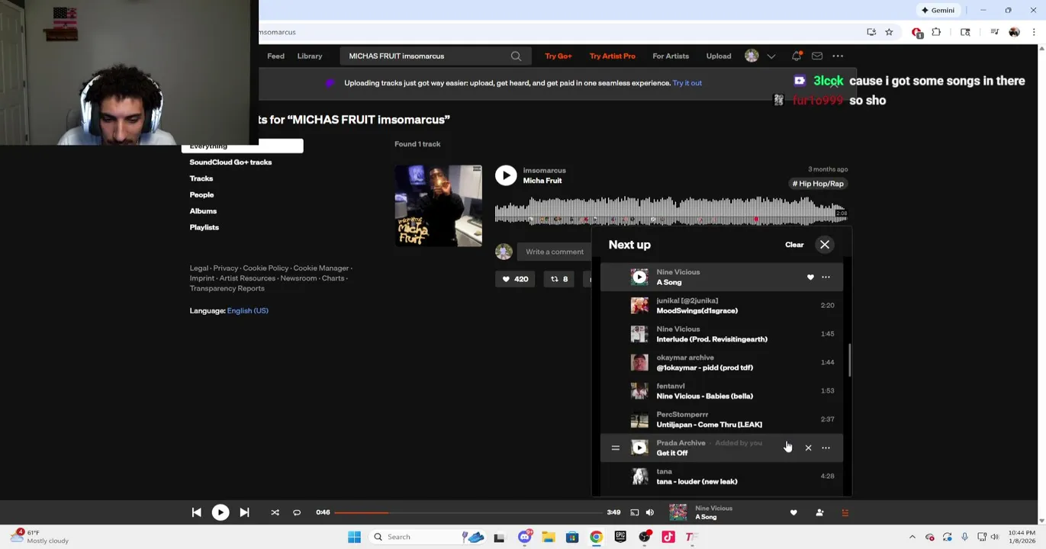
Task: Skip to the previous track
Action: 196,512
